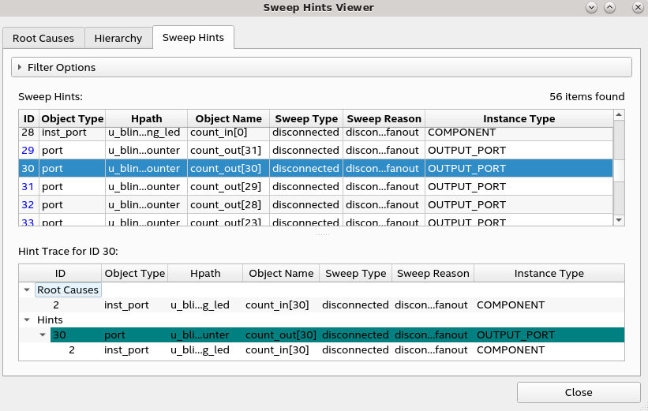
Task: Open the Hierarchy tab
Action: [x=118, y=38]
